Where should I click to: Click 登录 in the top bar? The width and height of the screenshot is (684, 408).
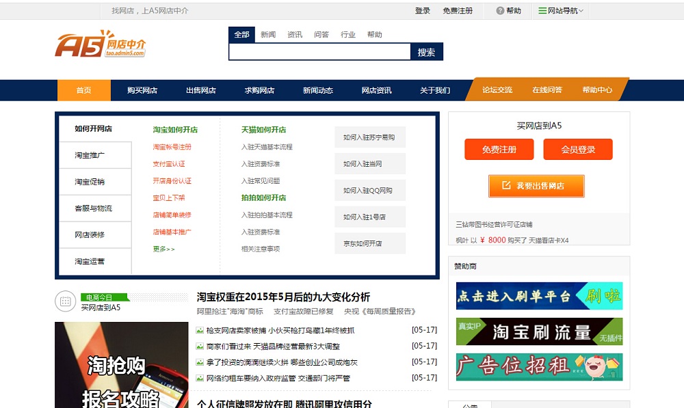422,11
